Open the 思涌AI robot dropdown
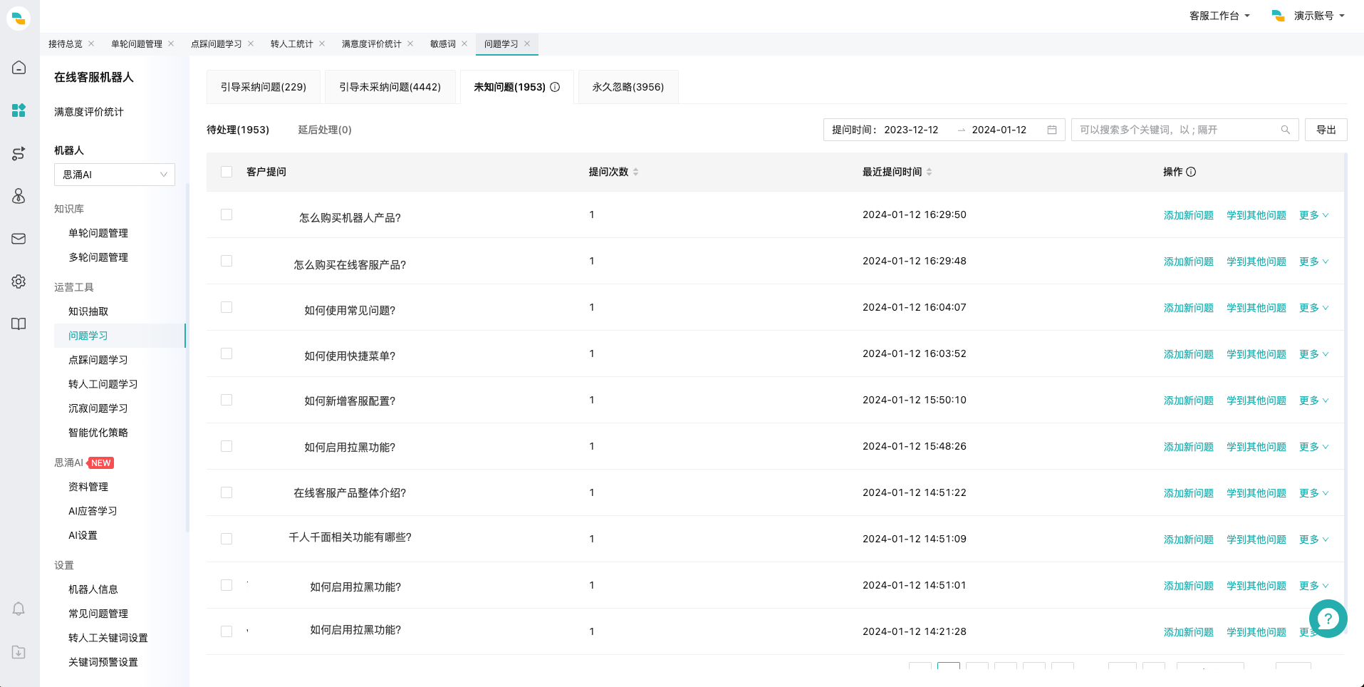 (x=115, y=175)
